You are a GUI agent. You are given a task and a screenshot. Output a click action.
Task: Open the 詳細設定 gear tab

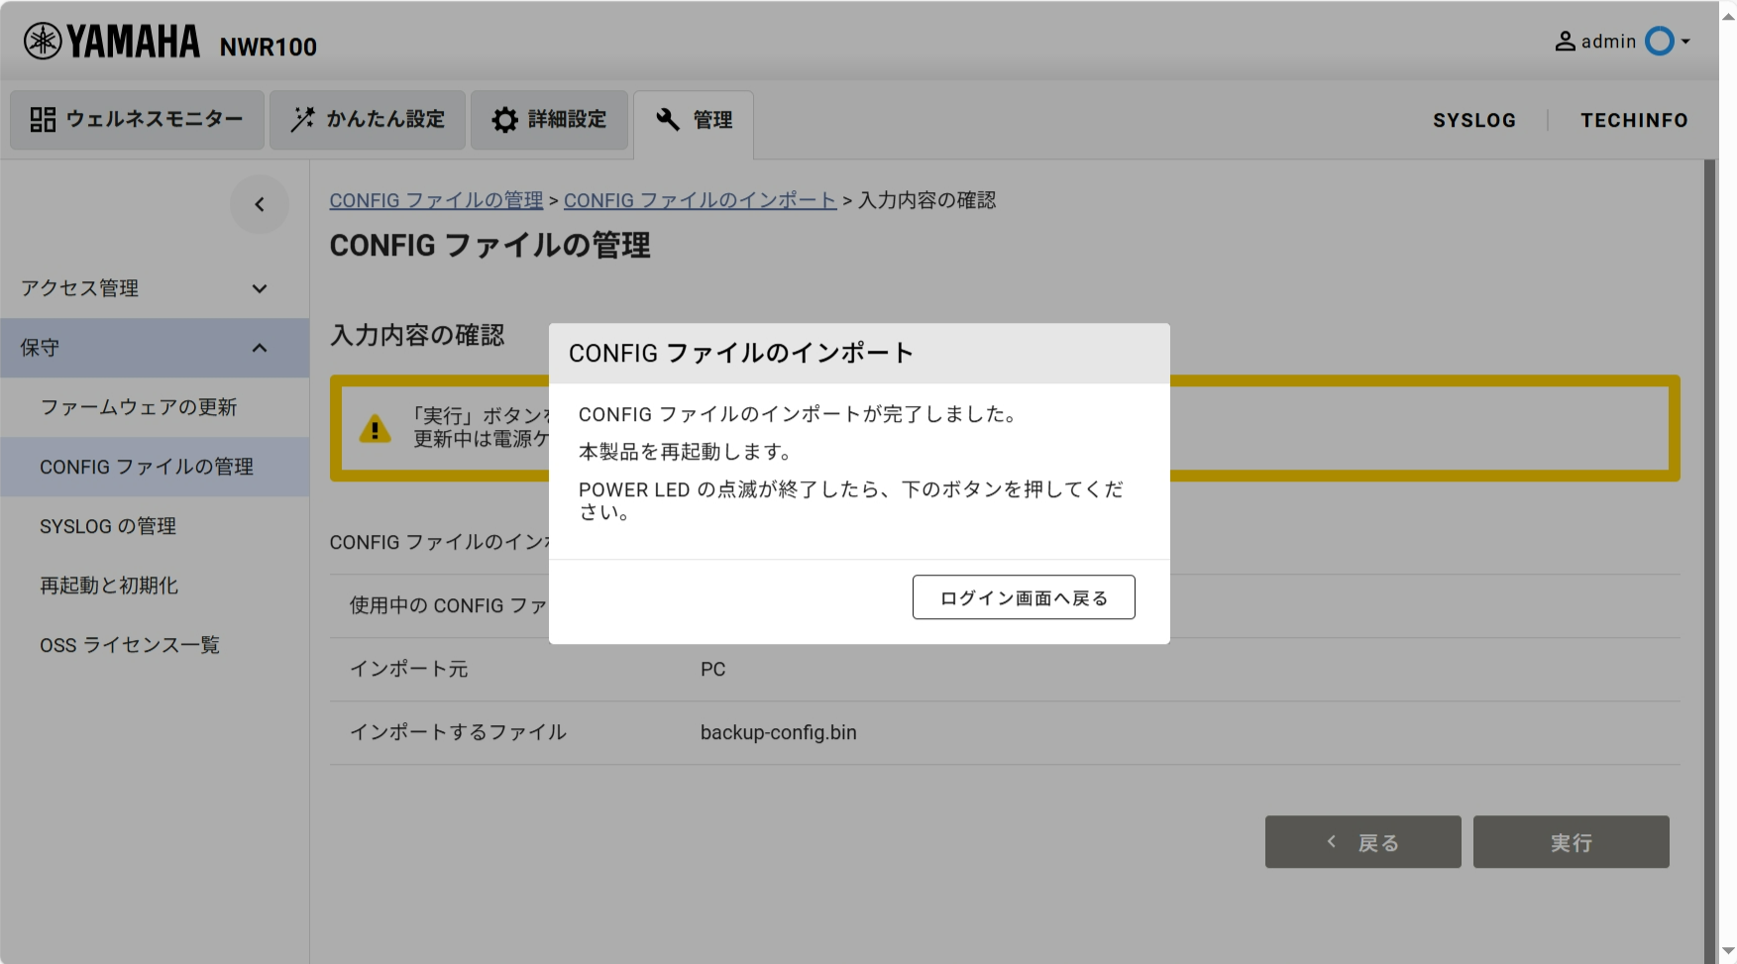pos(550,120)
